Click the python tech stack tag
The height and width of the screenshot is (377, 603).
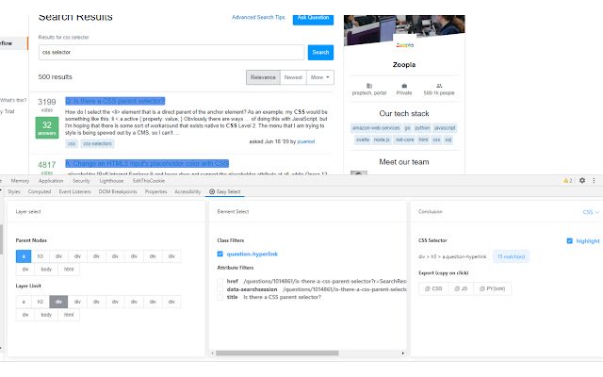click(422, 128)
